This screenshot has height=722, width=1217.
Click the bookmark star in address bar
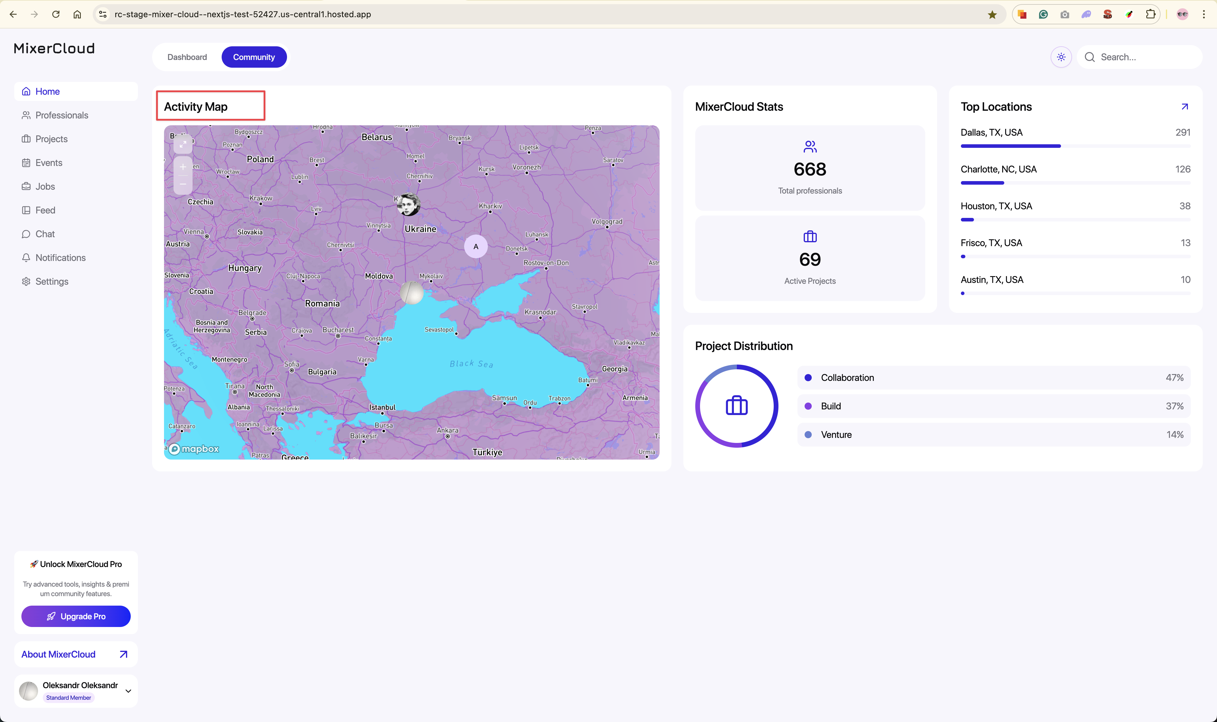pyautogui.click(x=992, y=15)
